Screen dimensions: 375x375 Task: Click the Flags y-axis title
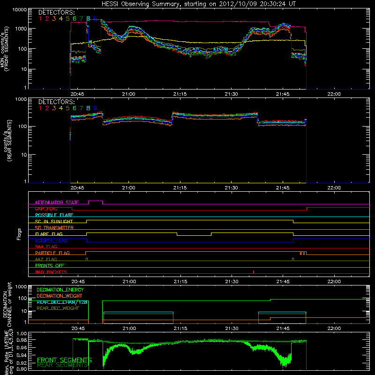pyautogui.click(x=19, y=234)
